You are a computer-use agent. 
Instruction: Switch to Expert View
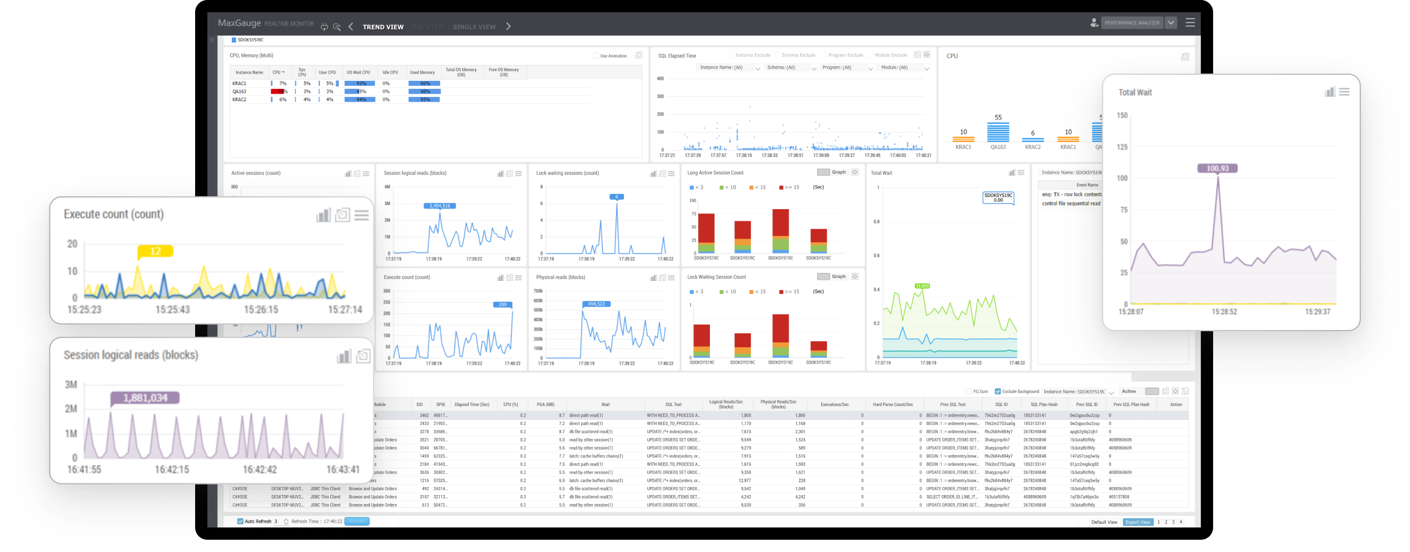point(1138,522)
